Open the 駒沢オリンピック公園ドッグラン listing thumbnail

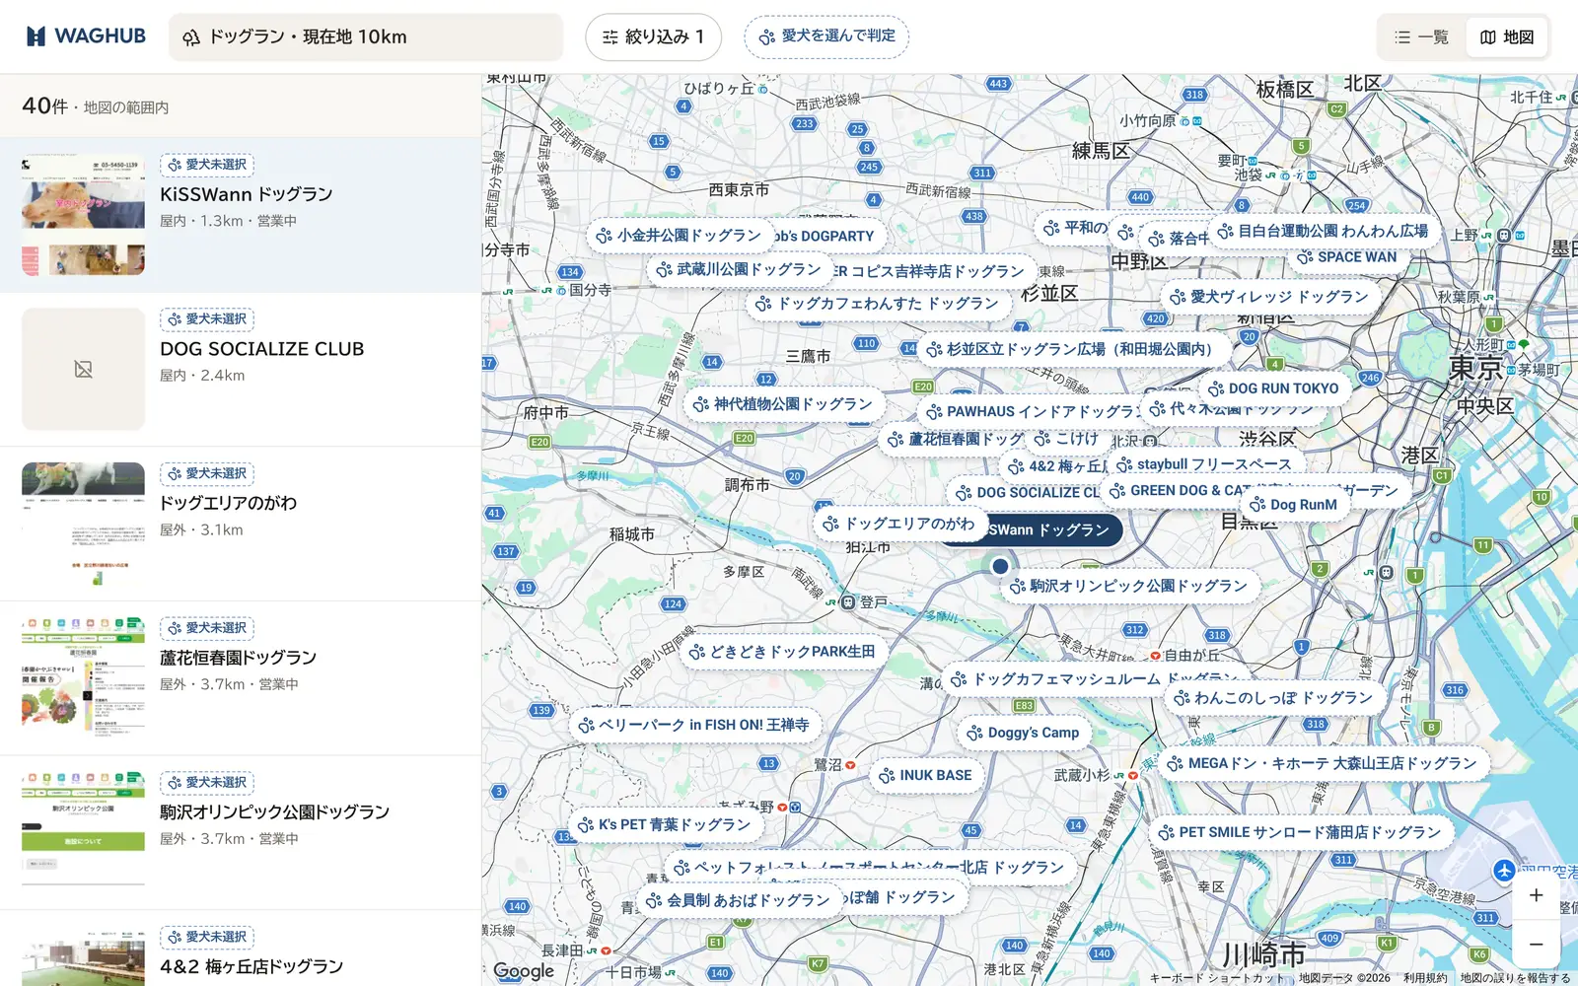click(84, 832)
